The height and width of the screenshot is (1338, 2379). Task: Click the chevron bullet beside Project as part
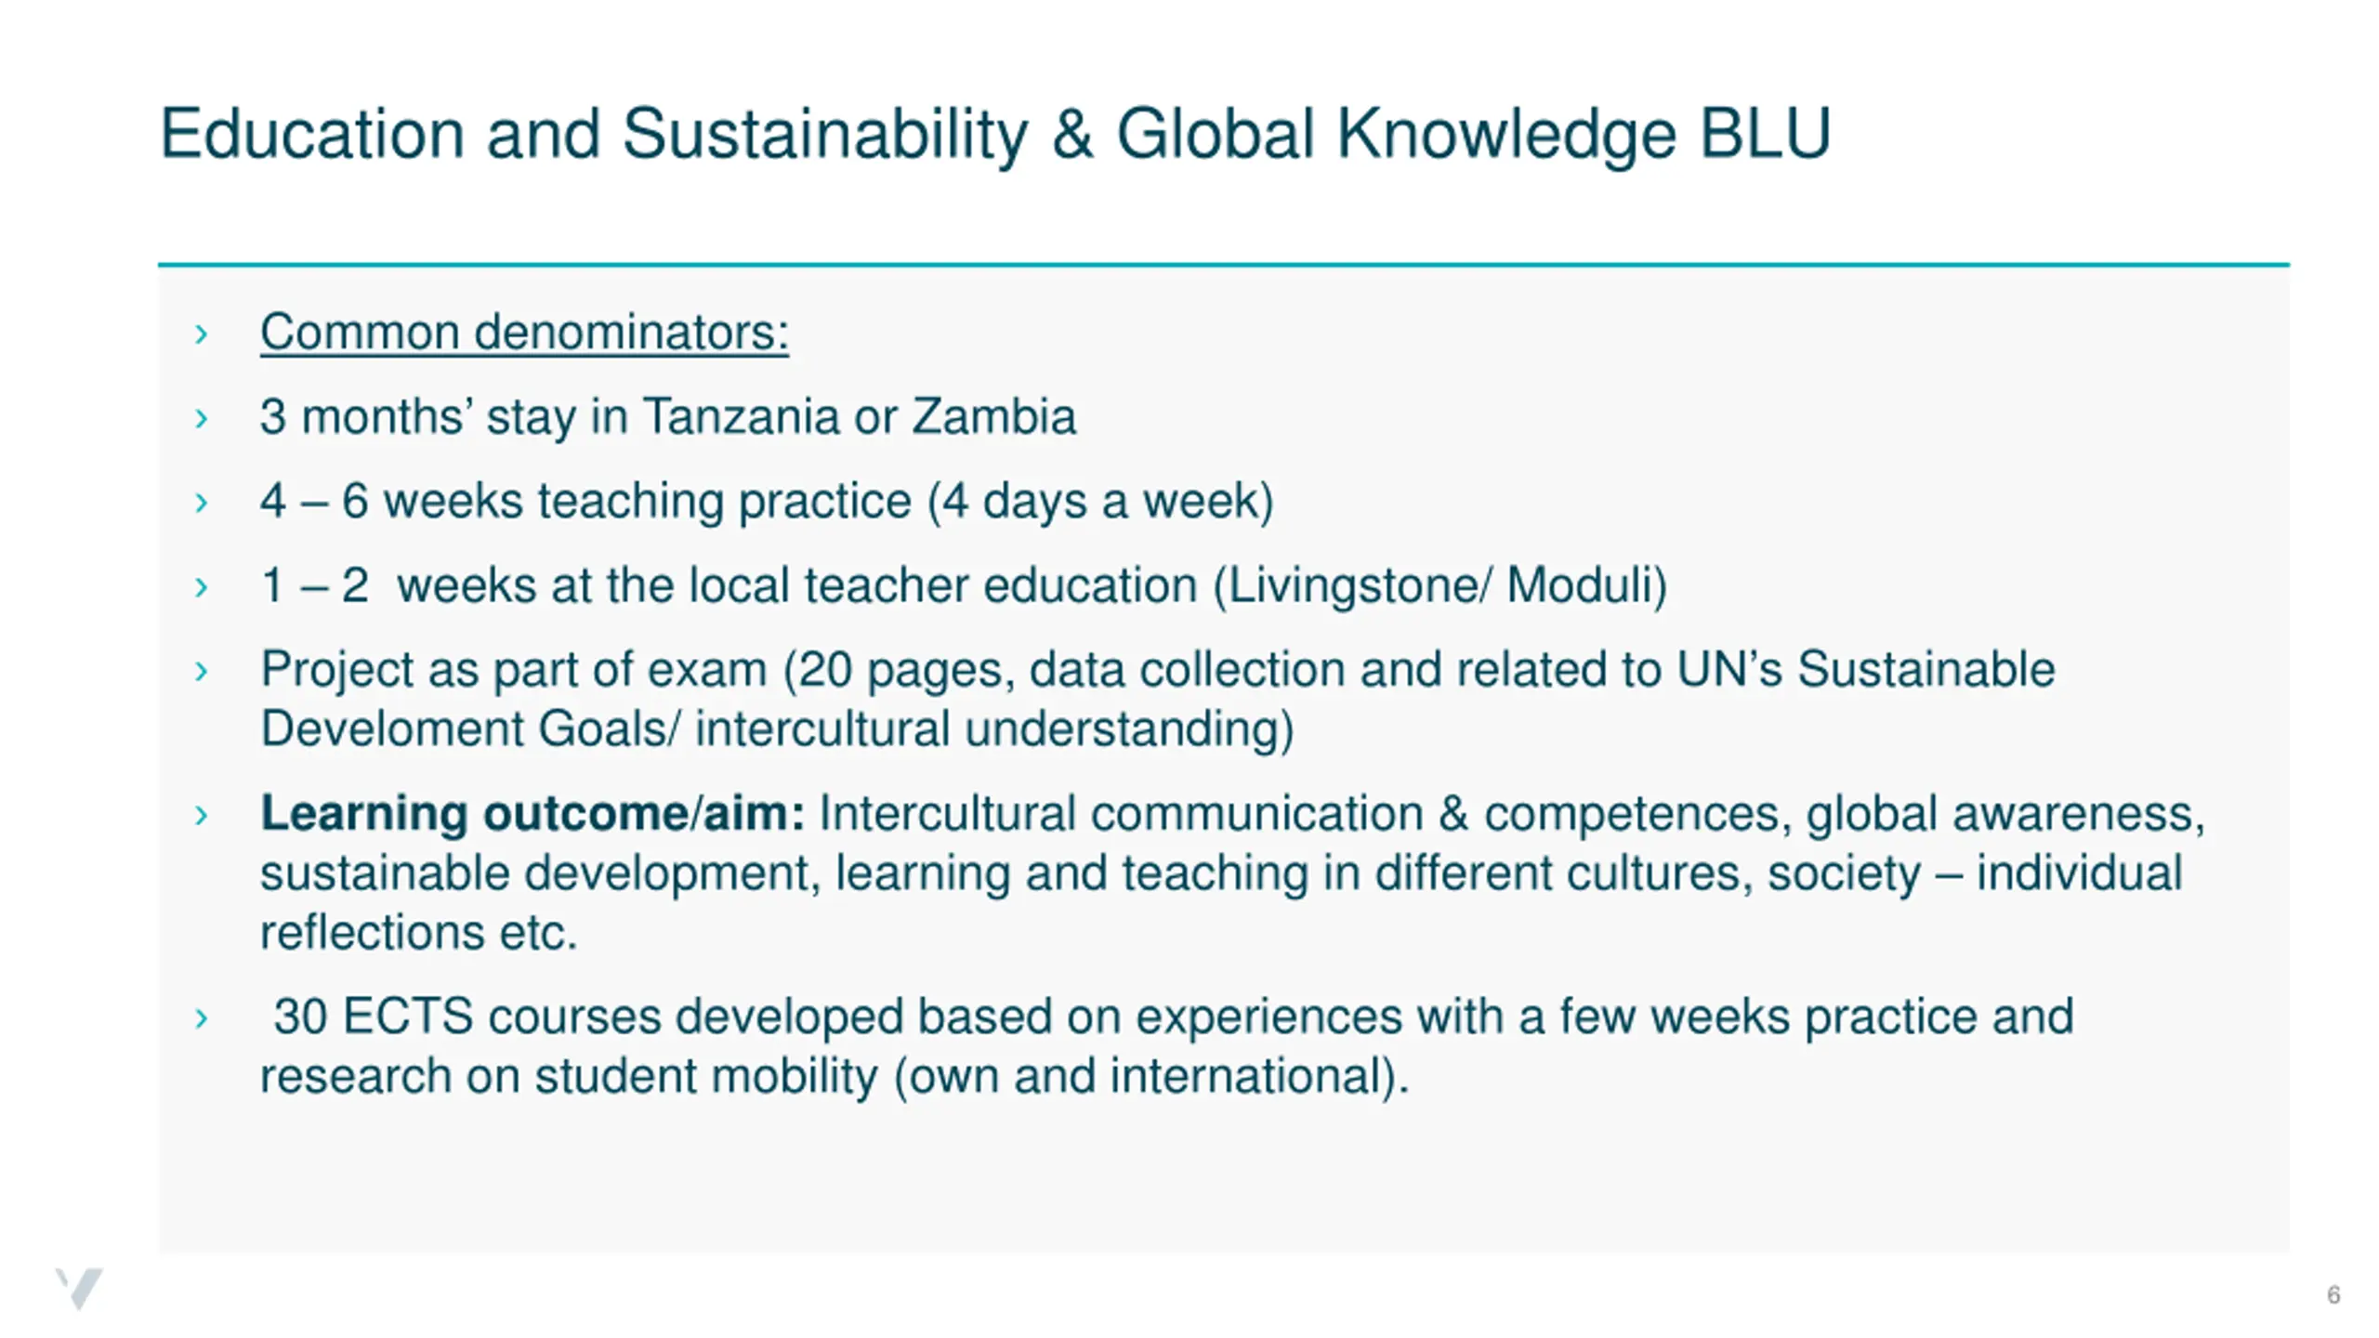click(202, 671)
